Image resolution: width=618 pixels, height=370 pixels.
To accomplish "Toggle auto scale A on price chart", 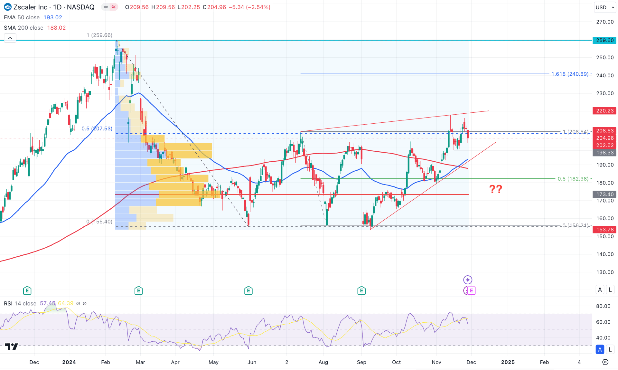I will point(600,289).
